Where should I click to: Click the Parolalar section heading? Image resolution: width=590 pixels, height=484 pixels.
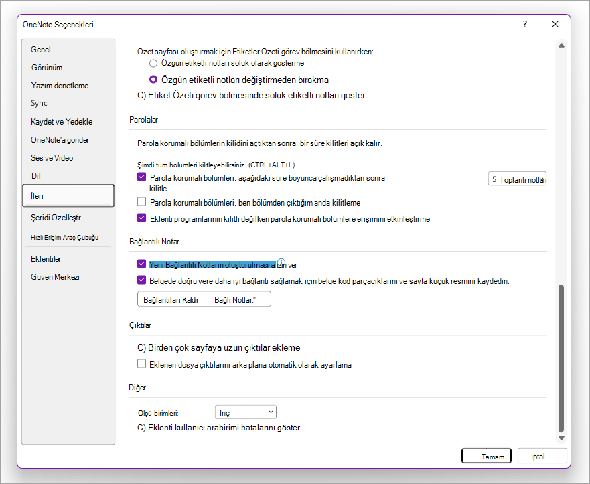143,120
